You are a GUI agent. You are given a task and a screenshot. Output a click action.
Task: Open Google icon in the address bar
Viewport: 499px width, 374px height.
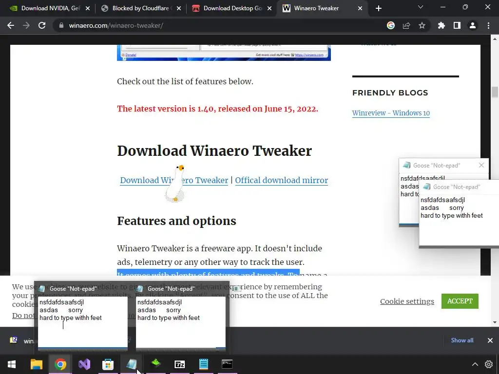tap(391, 25)
